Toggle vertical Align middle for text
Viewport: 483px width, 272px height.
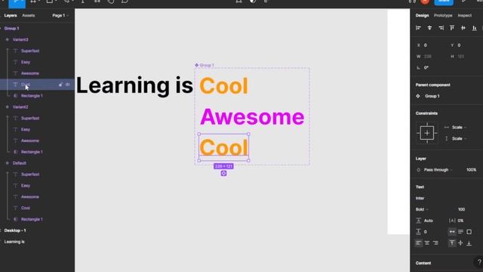pyautogui.click(x=460, y=243)
